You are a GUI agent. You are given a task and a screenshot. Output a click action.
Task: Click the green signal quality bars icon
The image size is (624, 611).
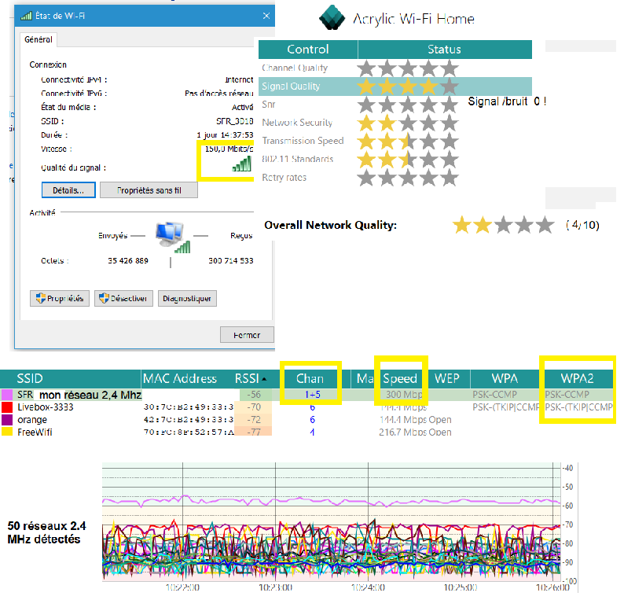tap(241, 163)
